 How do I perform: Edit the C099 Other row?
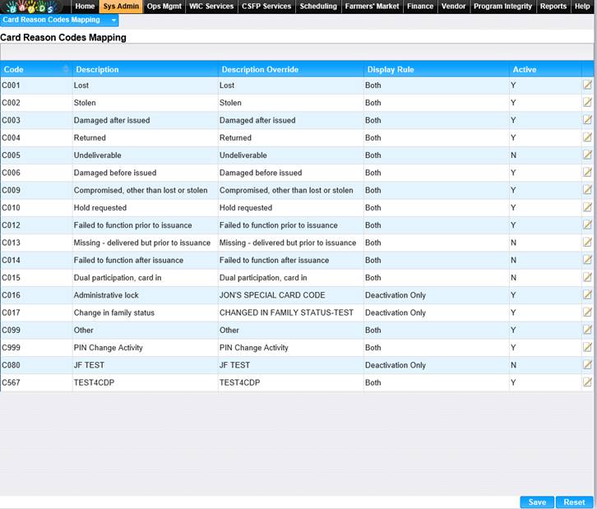coord(587,330)
